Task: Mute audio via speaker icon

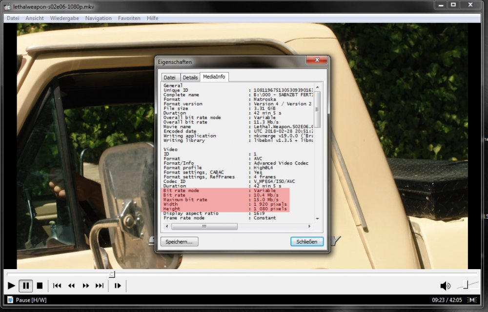Action: 445,286
